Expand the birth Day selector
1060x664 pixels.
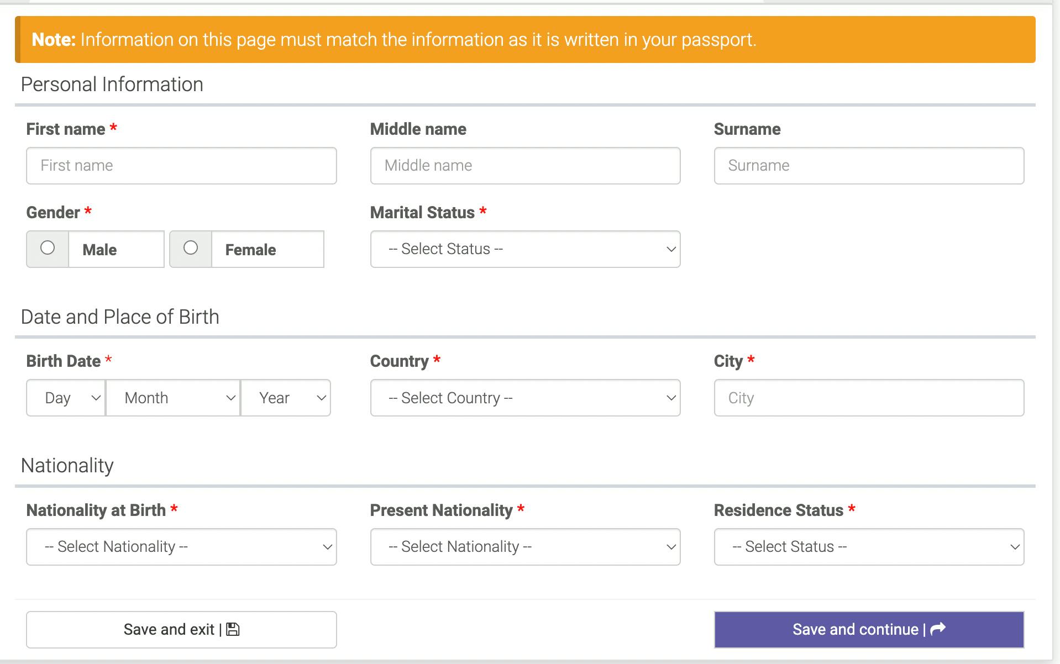pyautogui.click(x=66, y=398)
